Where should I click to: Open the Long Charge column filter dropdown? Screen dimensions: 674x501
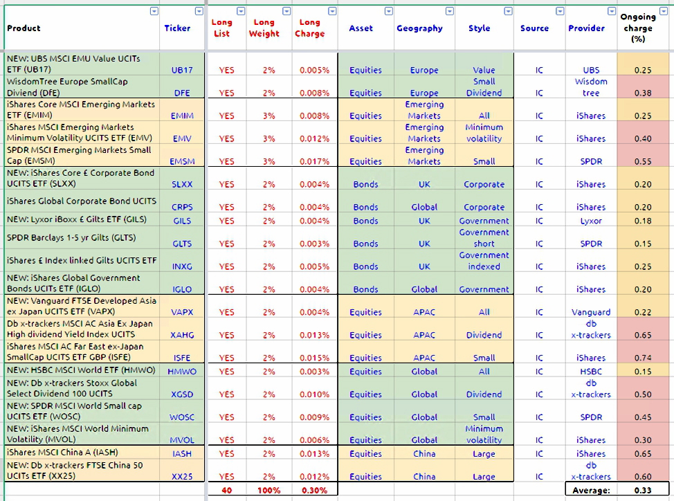tap(332, 12)
